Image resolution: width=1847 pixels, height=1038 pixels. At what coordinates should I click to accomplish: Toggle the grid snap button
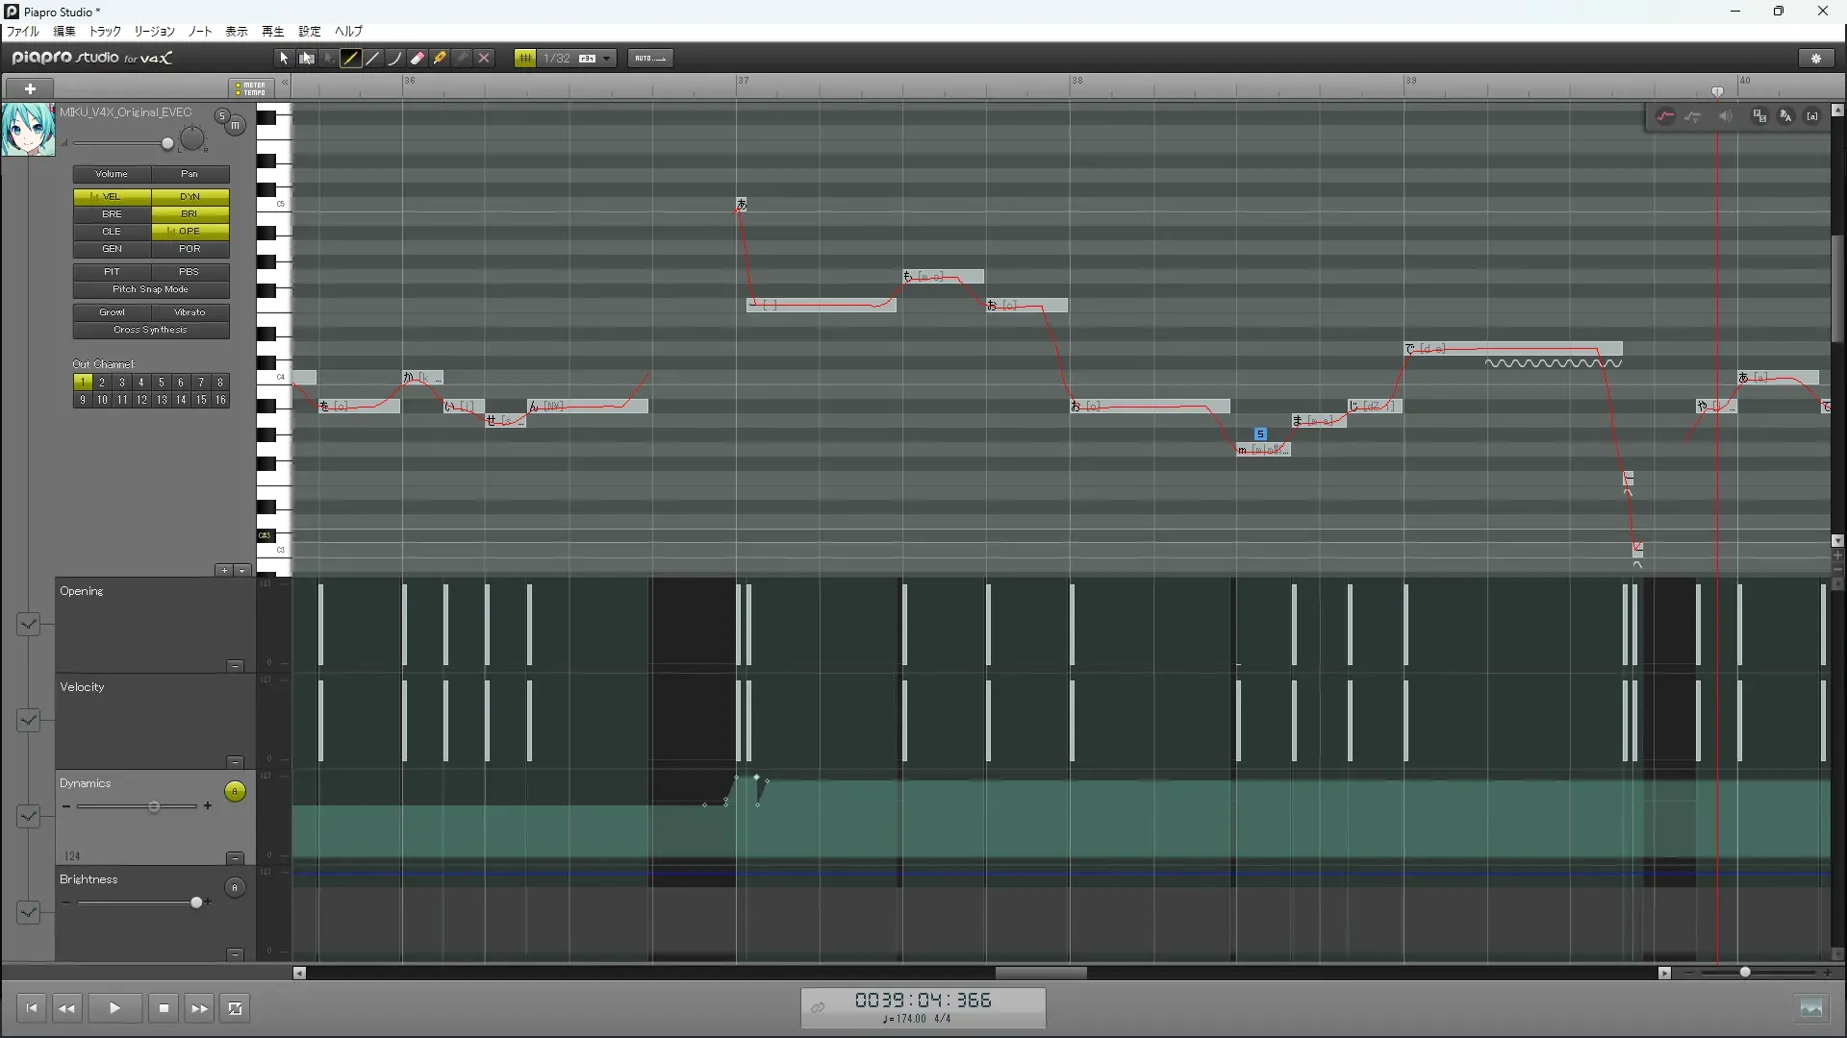[x=525, y=59]
